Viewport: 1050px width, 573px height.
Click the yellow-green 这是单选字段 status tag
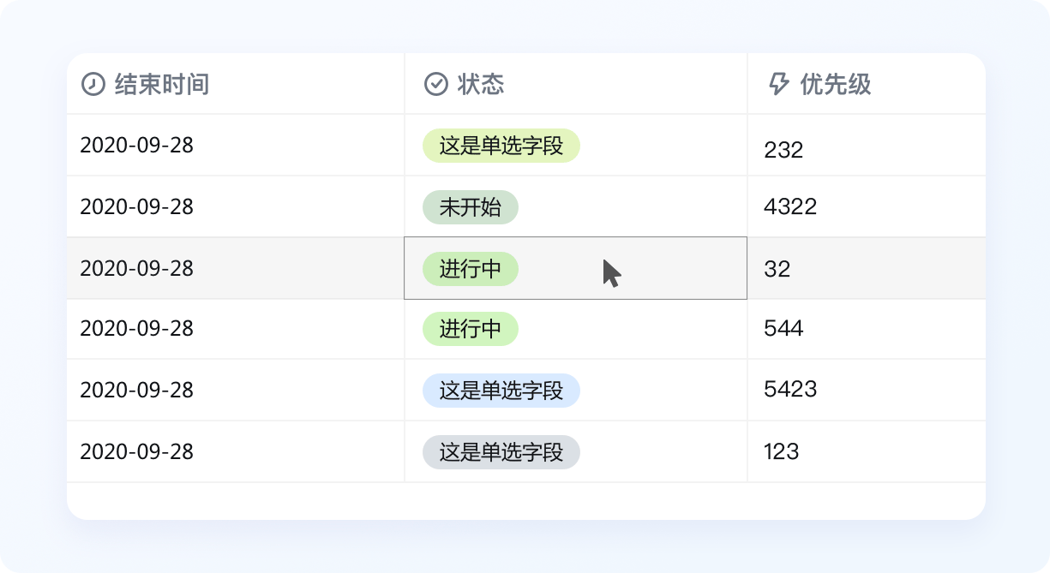[x=501, y=146]
